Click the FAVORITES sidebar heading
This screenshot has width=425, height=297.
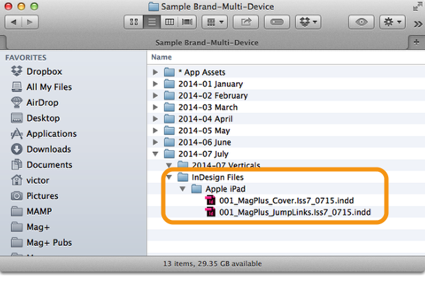pyautogui.click(x=25, y=57)
